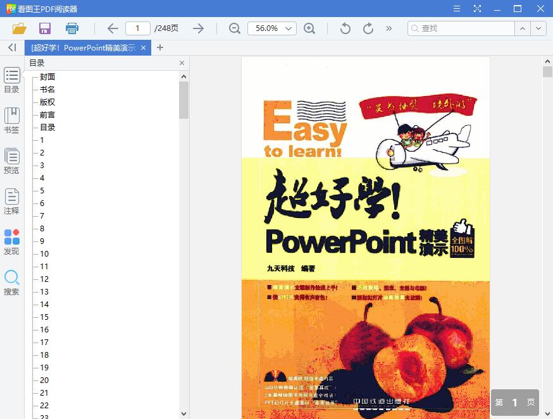The image size is (553, 419).
Task: Click the outline panel scrollbar thumb
Action: tap(183, 100)
